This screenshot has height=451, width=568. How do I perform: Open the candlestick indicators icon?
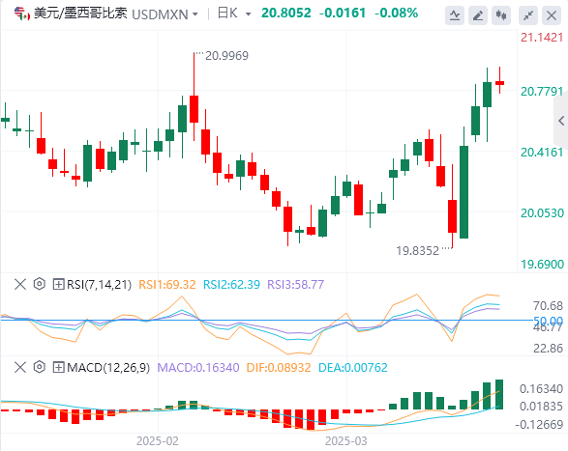point(501,15)
